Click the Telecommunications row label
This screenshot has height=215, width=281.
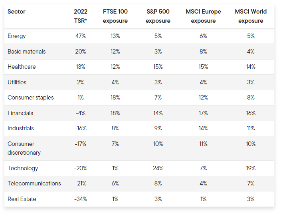pyautogui.click(x=34, y=183)
